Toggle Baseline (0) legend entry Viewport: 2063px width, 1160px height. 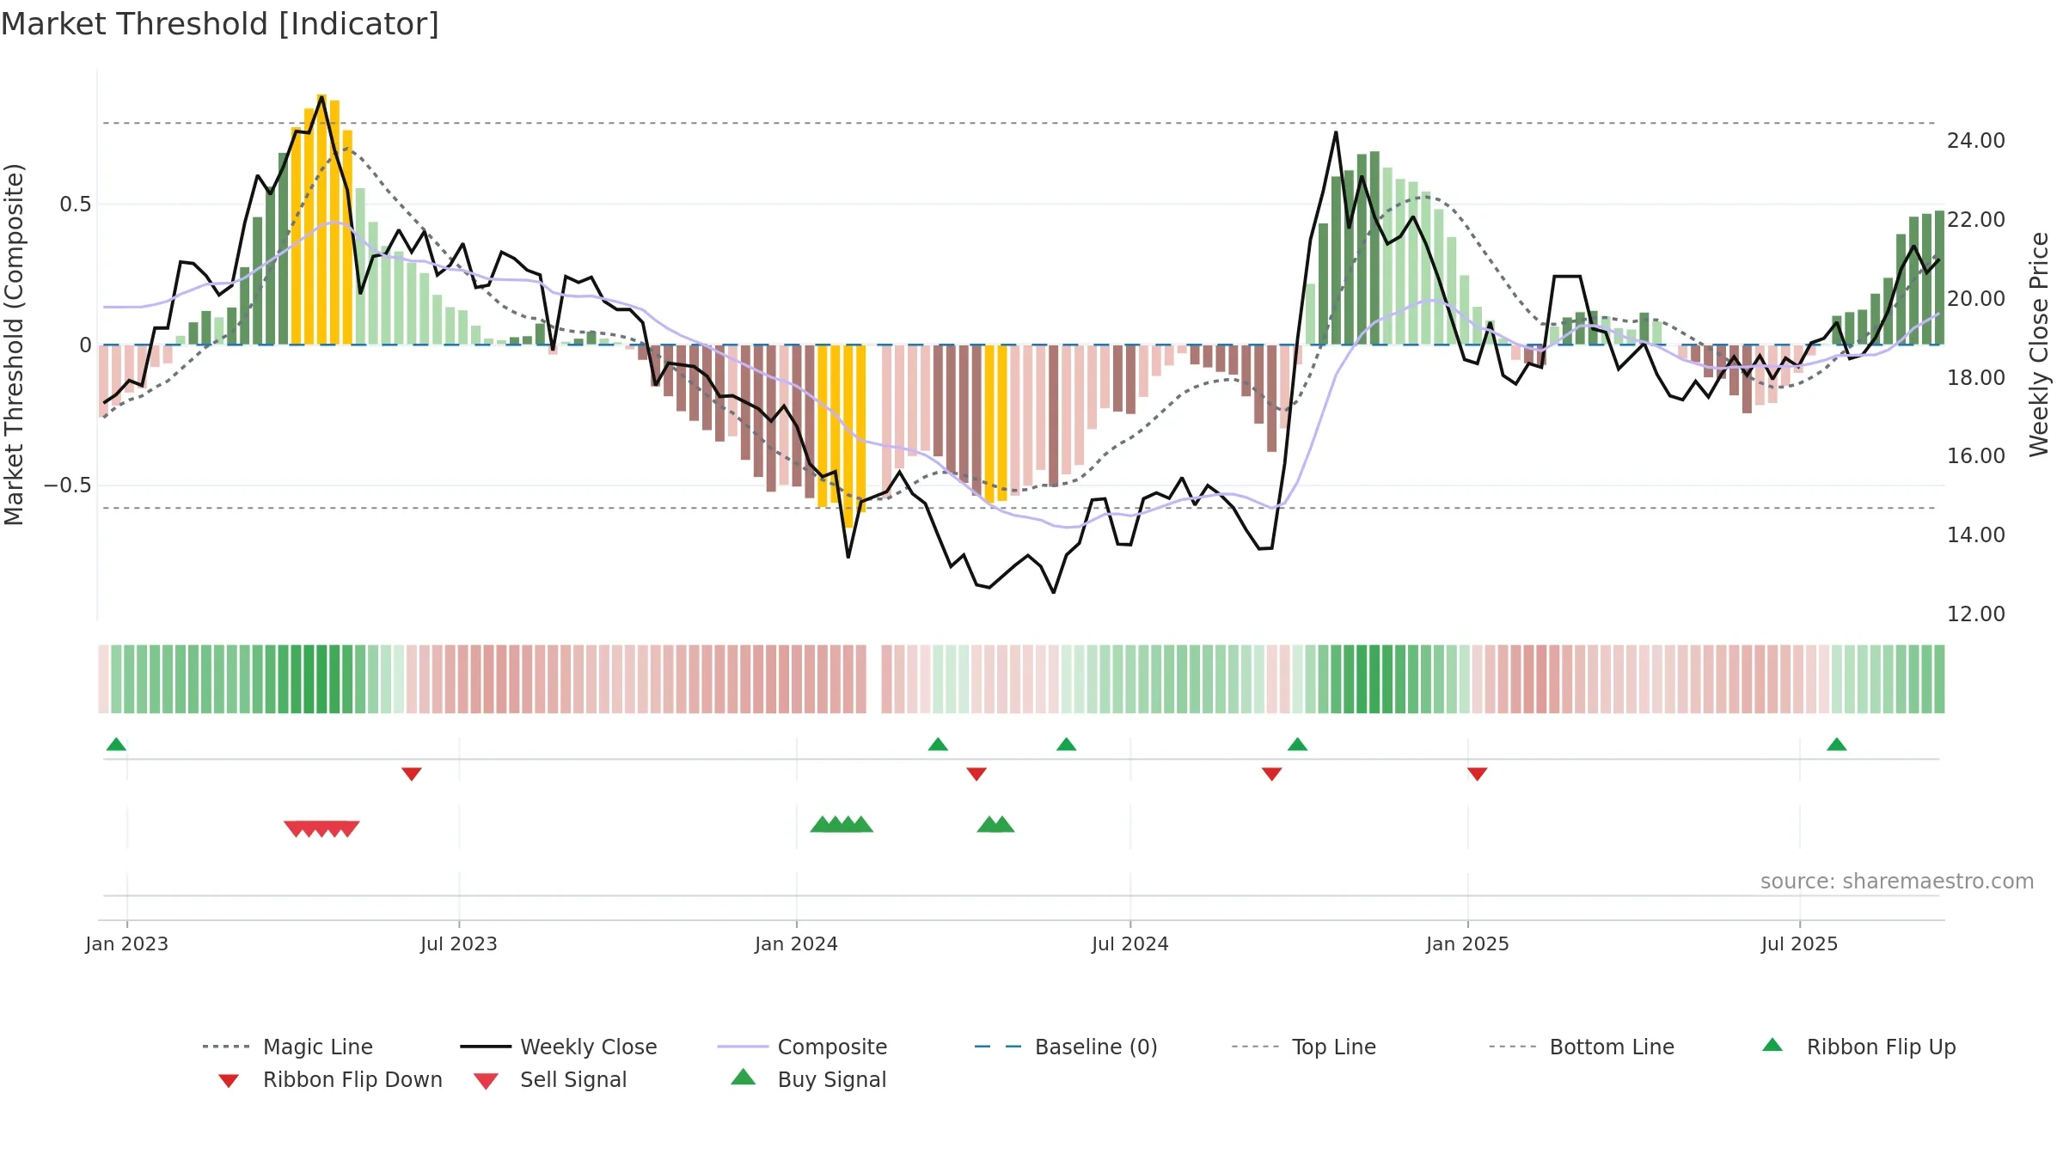point(1066,1047)
